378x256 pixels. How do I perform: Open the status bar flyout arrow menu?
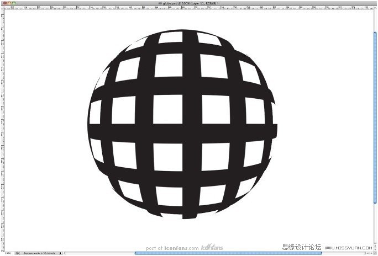click(61, 253)
